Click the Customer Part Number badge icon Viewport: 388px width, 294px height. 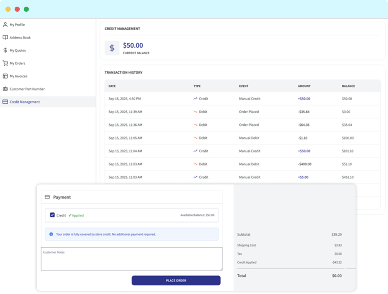(x=5, y=89)
